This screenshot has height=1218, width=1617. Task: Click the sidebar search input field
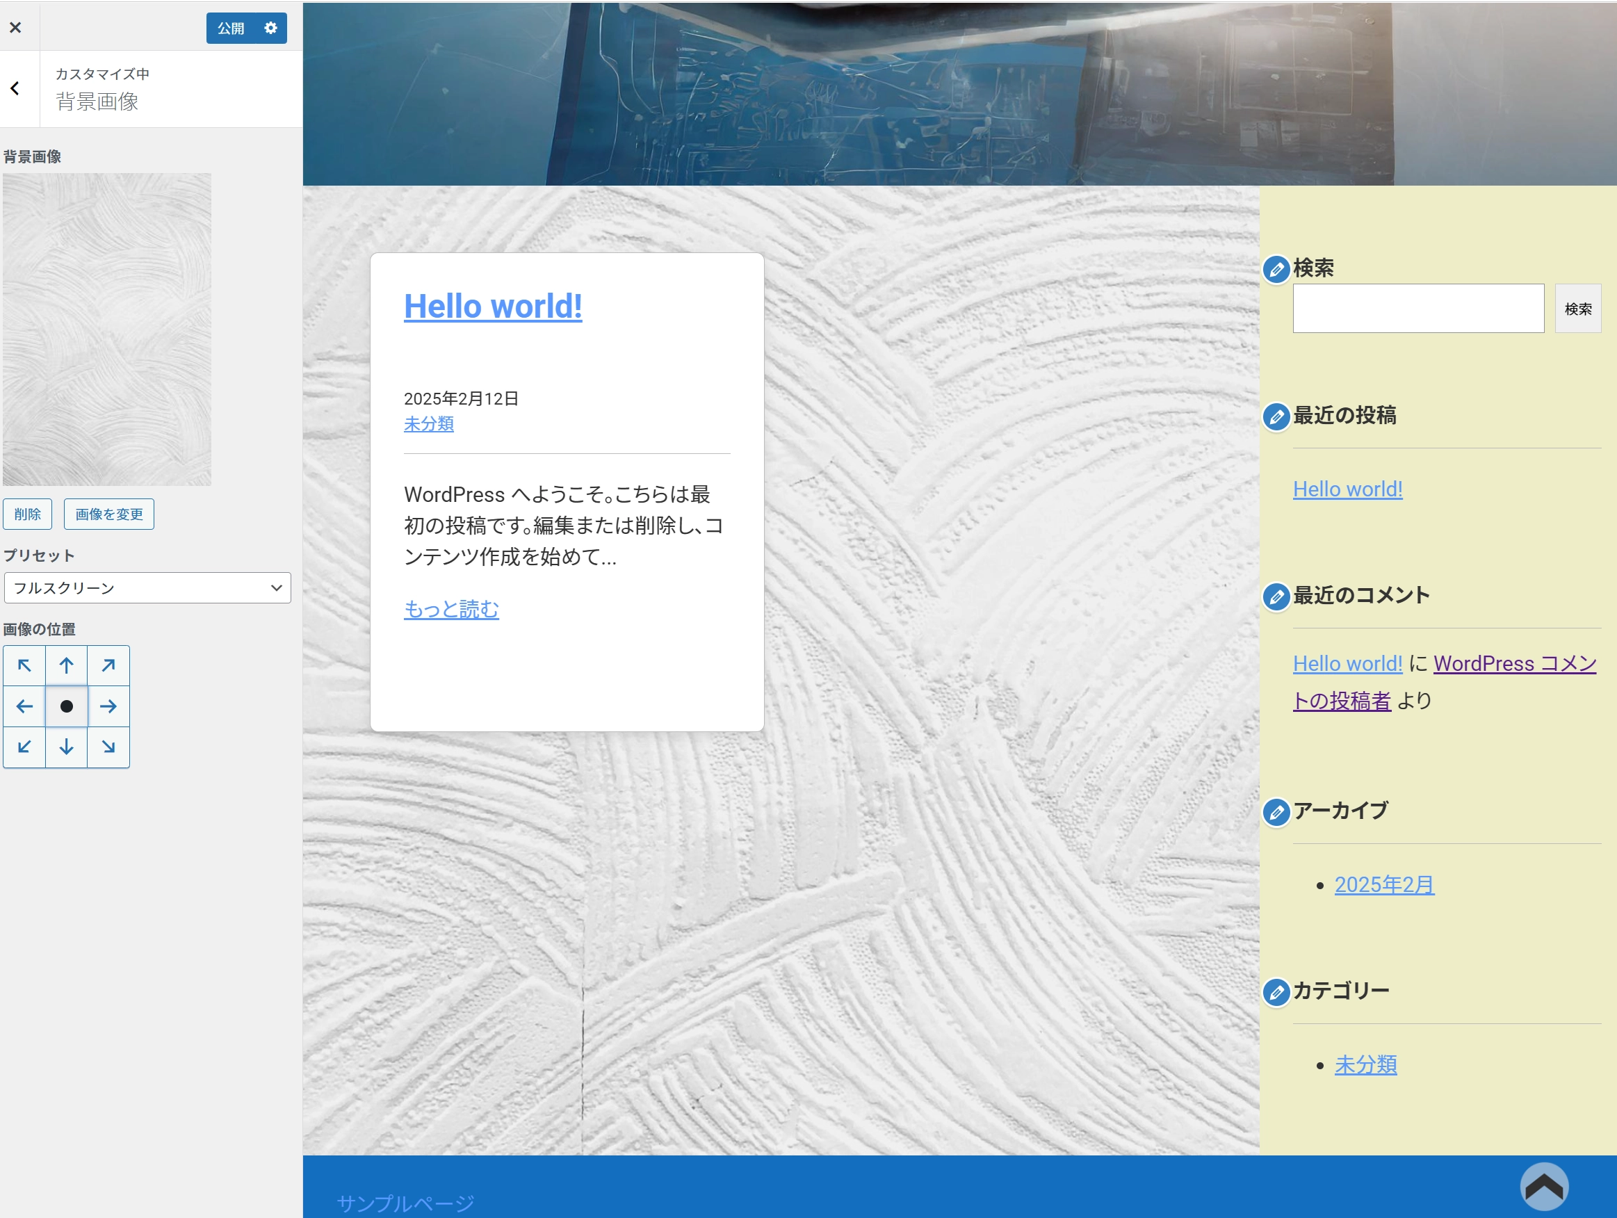[x=1417, y=309]
